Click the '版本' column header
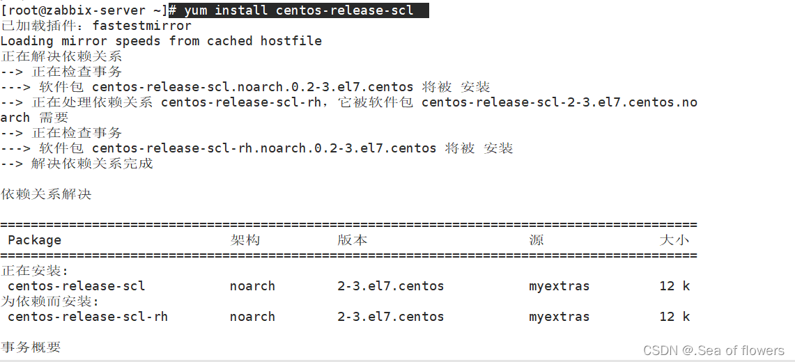This screenshot has height=362, width=795. pyautogui.click(x=352, y=240)
